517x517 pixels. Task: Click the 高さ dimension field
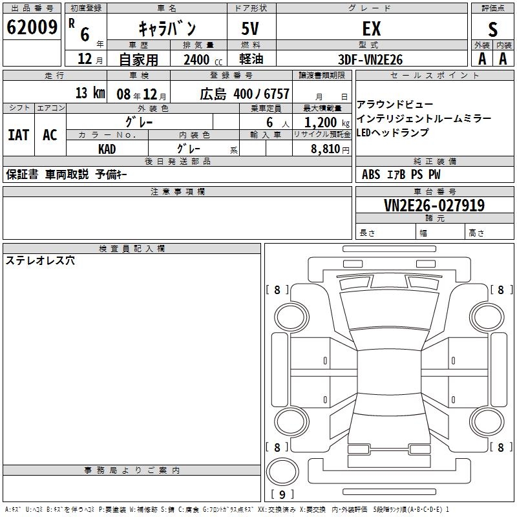point(489,231)
